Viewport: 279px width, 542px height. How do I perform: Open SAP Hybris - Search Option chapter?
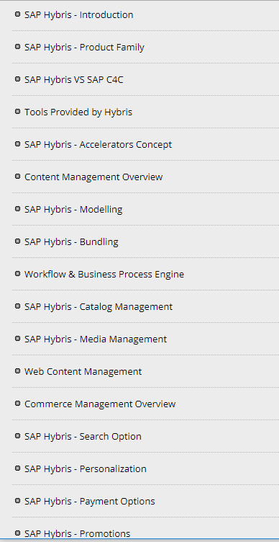coord(83,436)
